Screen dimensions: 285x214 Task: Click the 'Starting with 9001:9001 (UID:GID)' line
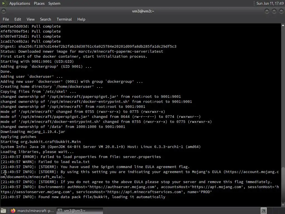[x=37, y=61]
